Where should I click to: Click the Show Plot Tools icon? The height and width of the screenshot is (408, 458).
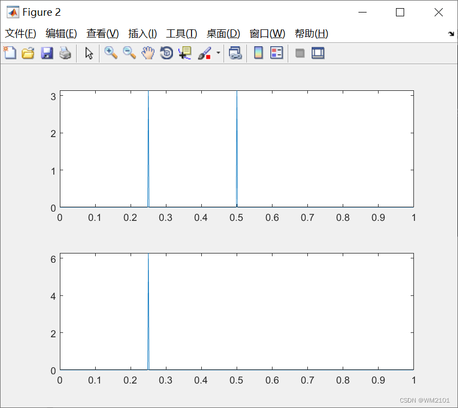318,53
